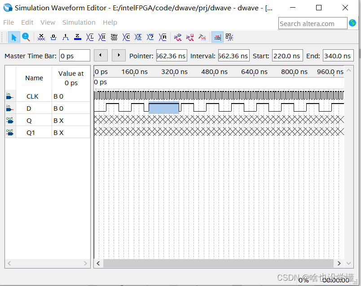
Task: Run Timing Simulation from toolbar
Action: pos(190,37)
